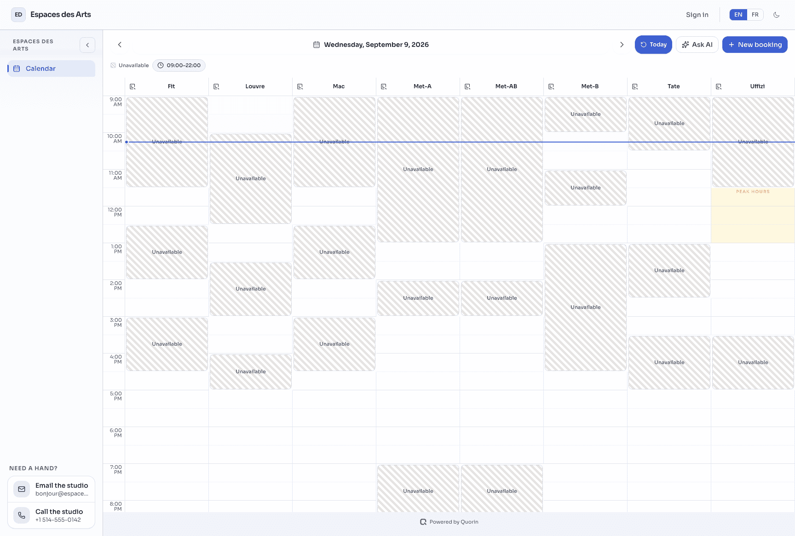Click Sign in link

[x=697, y=15]
